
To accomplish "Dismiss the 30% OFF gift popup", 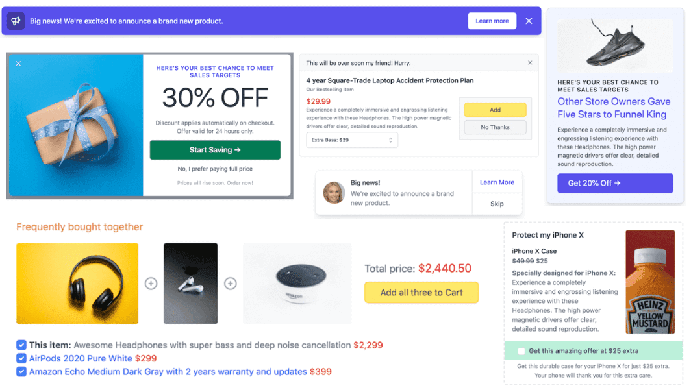I will (x=18, y=63).
